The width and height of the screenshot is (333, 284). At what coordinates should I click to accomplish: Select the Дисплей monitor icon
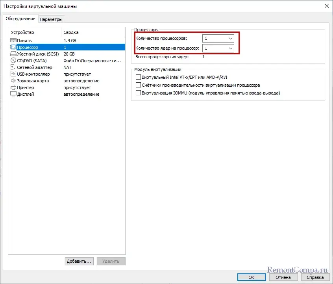click(x=13, y=94)
